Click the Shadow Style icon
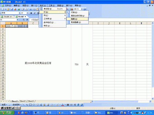Screen dimensions: 154x115 click(78, 105)
